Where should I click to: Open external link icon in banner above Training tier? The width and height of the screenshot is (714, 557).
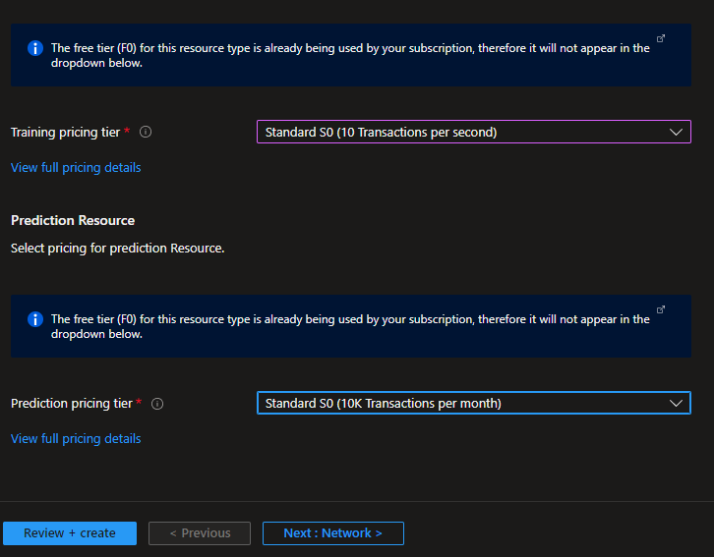point(661,38)
